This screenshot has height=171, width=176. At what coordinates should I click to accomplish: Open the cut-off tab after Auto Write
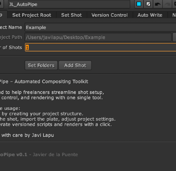172,15
